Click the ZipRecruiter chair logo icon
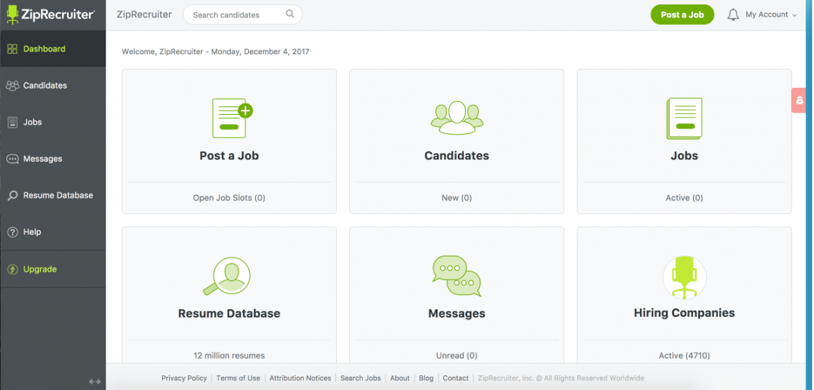Viewport: 814px width, 390px height. point(13,15)
